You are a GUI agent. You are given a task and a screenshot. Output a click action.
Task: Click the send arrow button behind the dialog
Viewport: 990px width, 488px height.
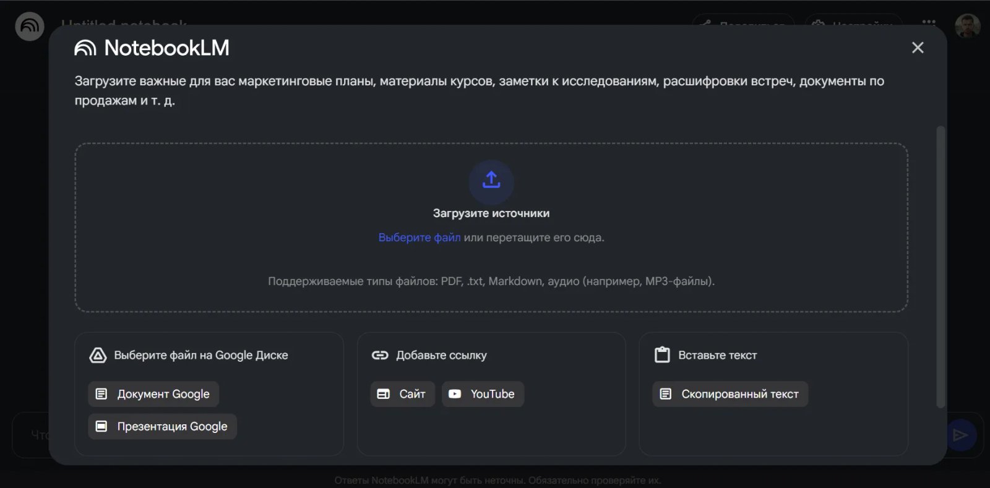[x=960, y=435]
